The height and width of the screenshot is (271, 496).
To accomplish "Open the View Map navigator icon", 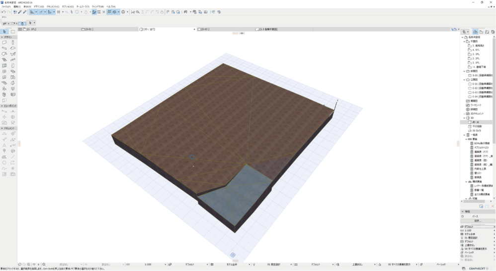I will click(481, 32).
